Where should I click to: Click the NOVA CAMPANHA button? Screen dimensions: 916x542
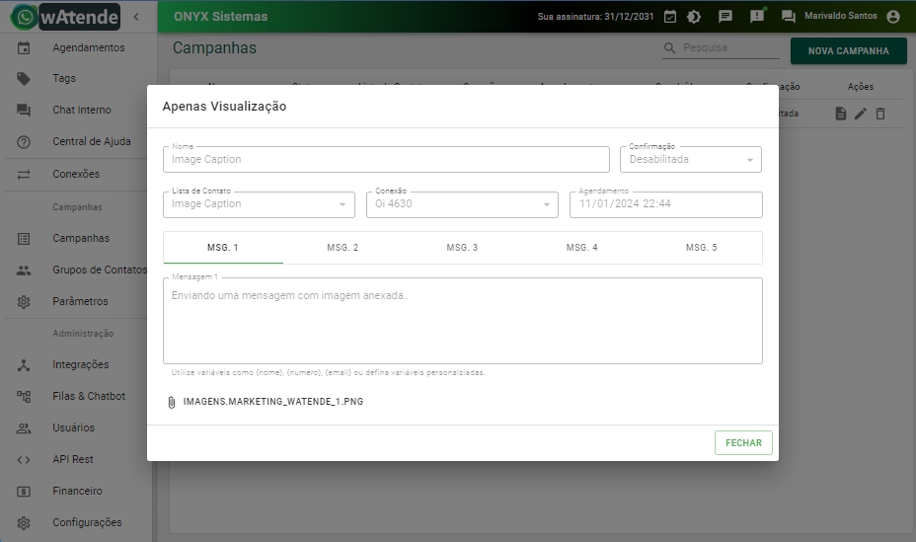click(x=848, y=50)
